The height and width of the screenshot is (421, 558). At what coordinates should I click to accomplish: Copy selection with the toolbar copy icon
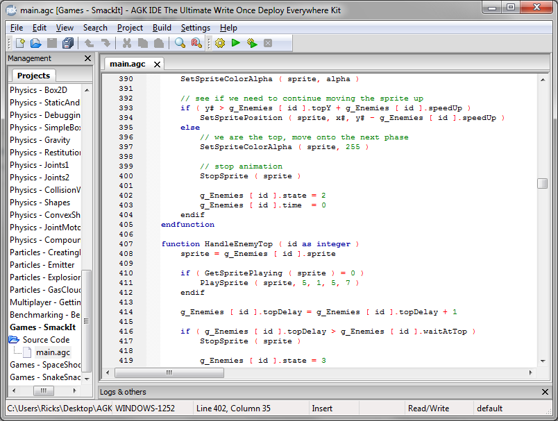tap(143, 43)
